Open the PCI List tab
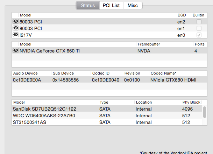Screen dimensions: 213x154 pyautogui.click(x=111, y=6)
